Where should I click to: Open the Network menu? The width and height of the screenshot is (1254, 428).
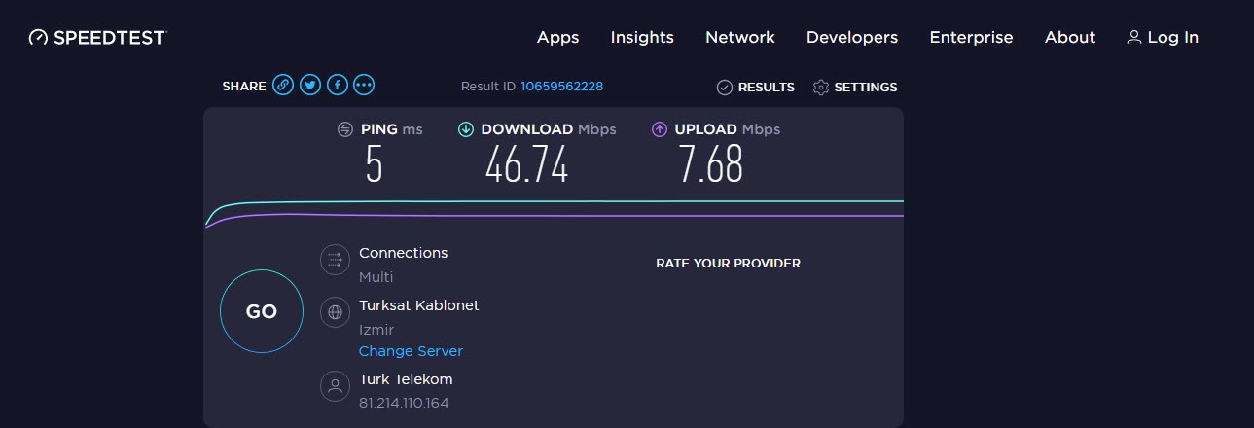(x=740, y=37)
